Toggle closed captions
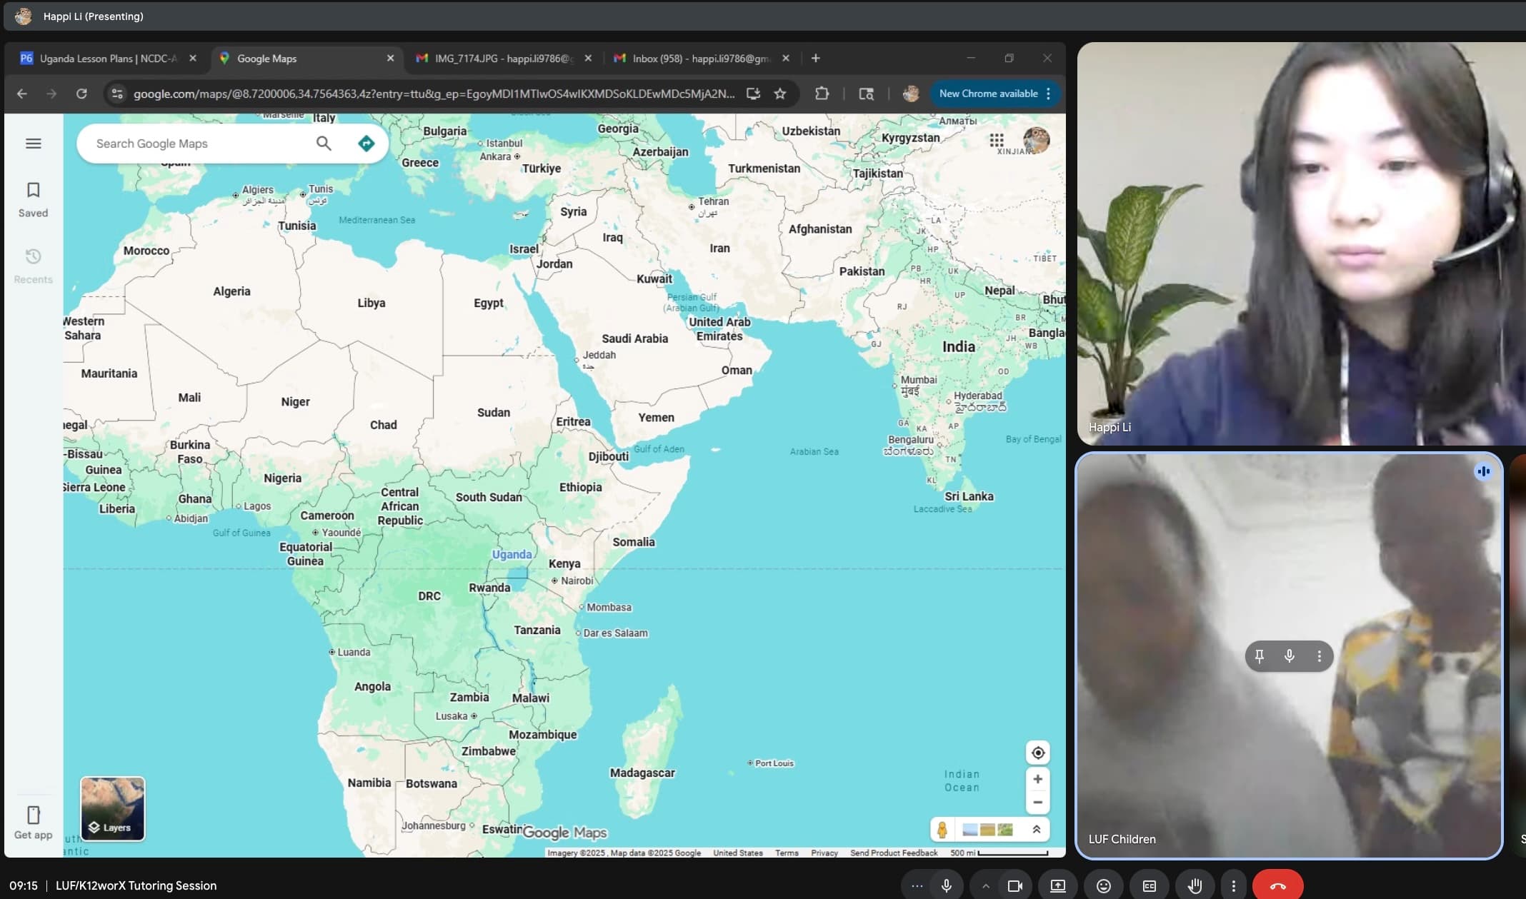Screen dimensions: 1526x899 tap(1150, 885)
